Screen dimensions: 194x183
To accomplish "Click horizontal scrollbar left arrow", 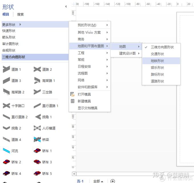I will point(74,174).
